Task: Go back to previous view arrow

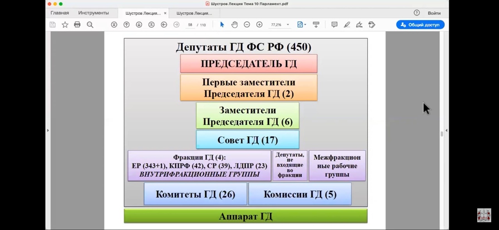Action: (x=164, y=25)
